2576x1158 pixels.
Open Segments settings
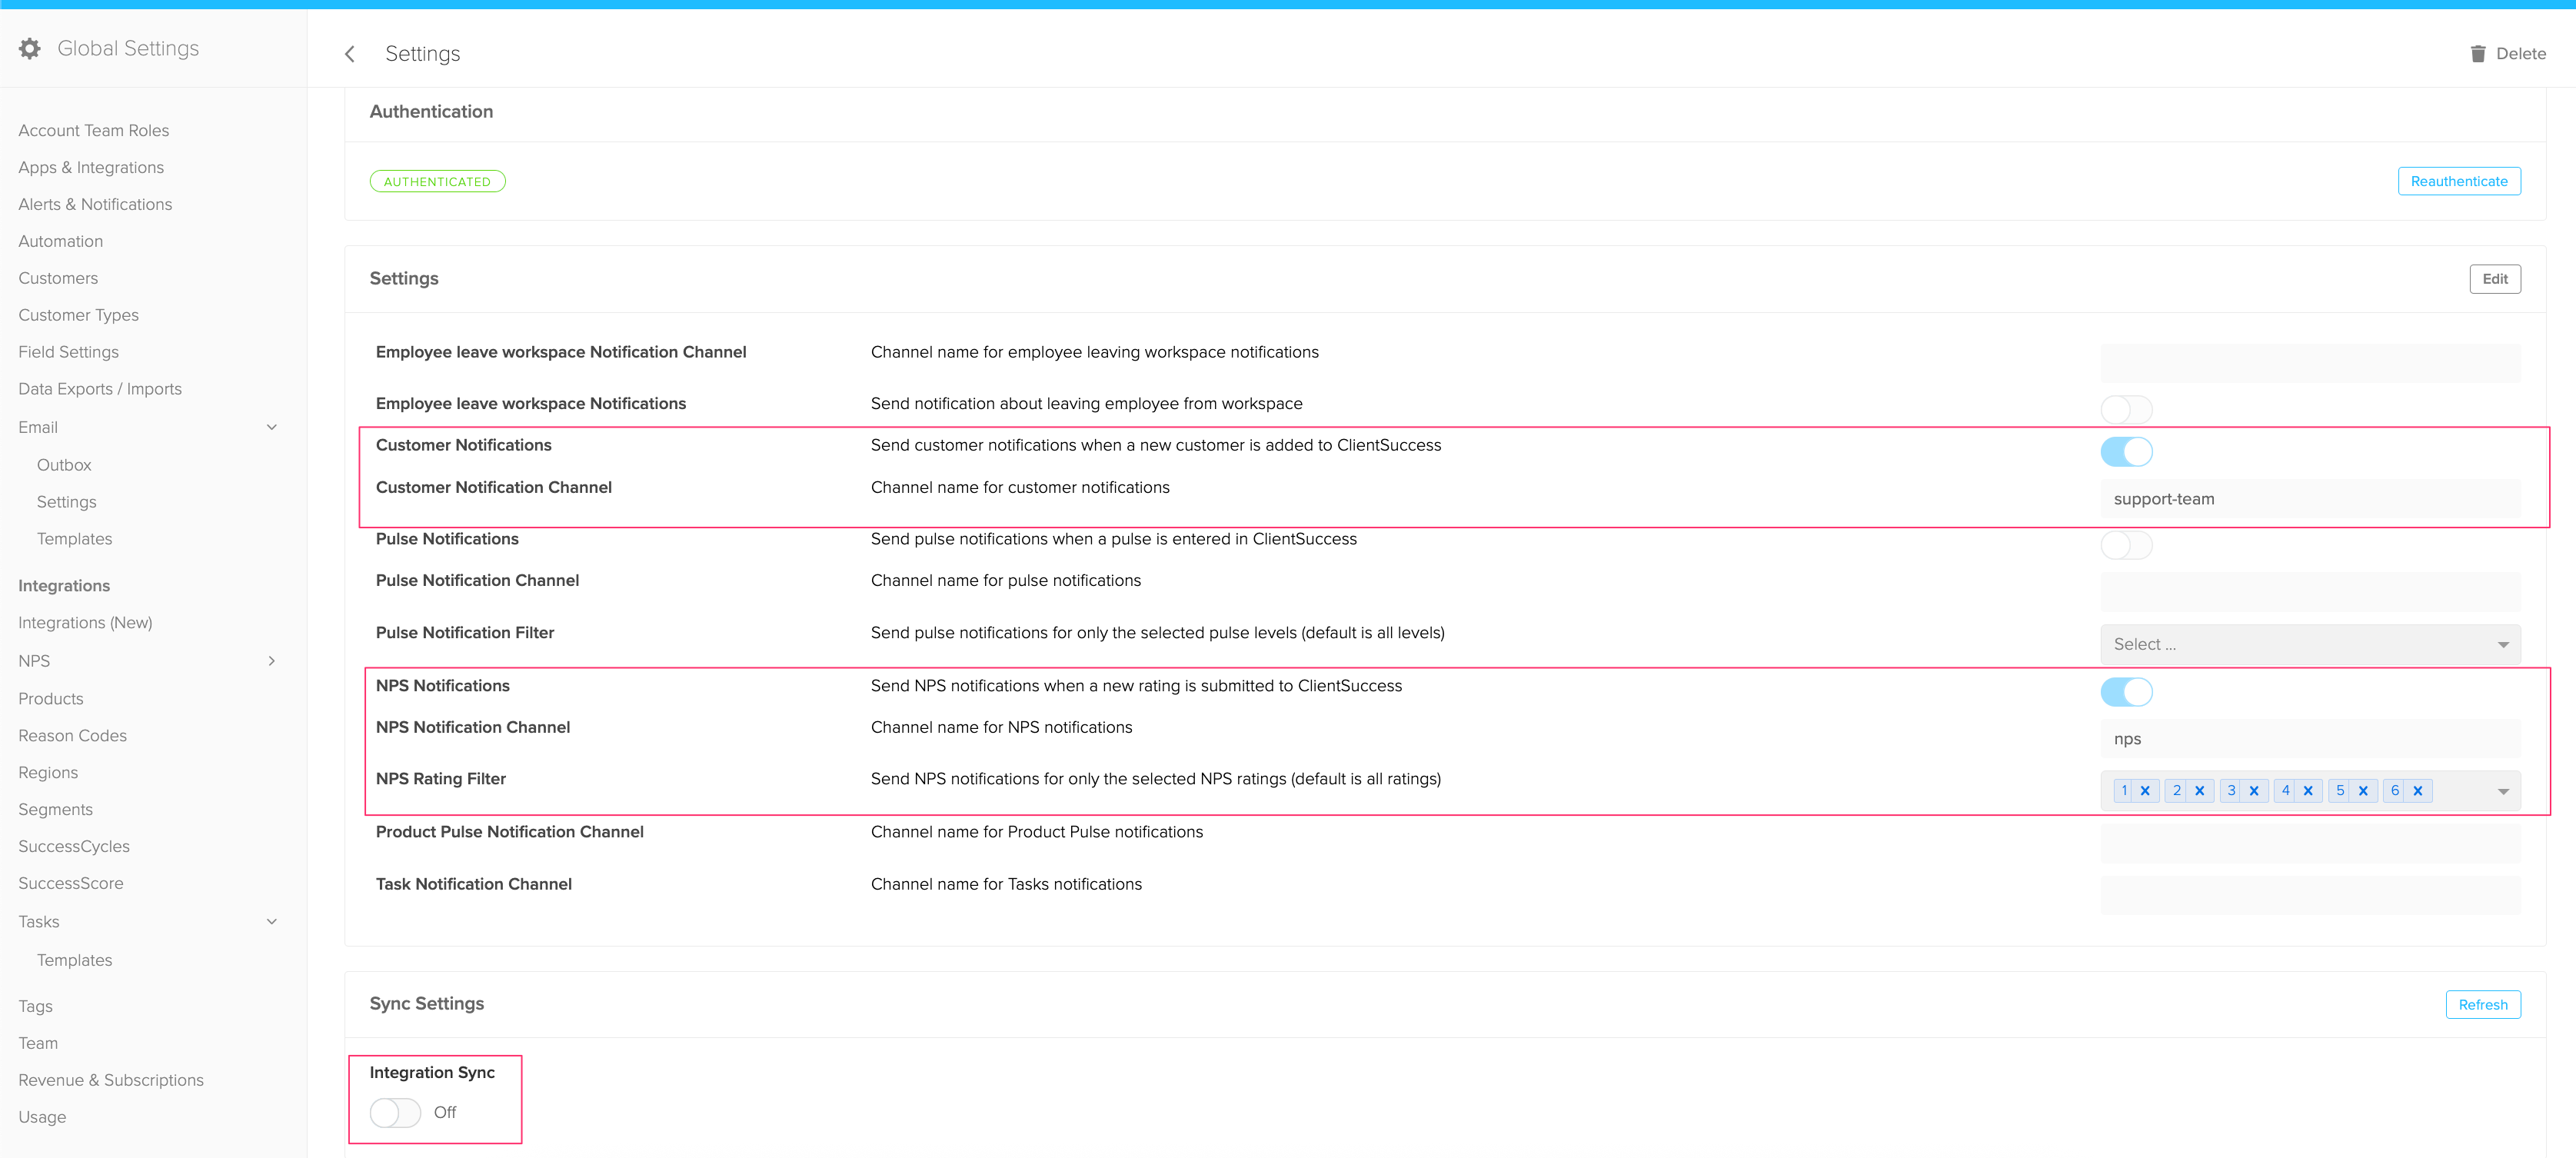point(56,810)
